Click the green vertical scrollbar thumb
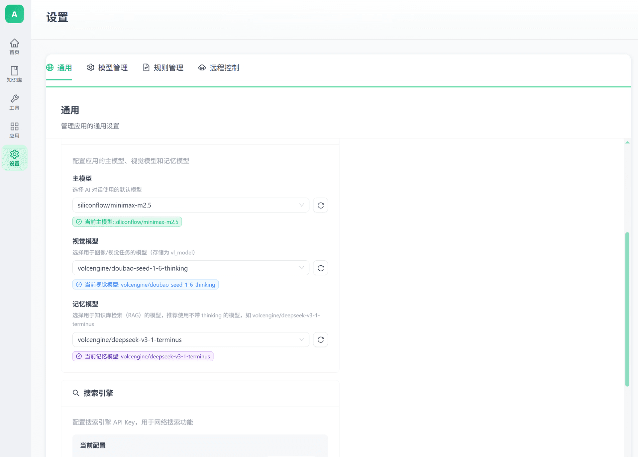 click(x=627, y=309)
